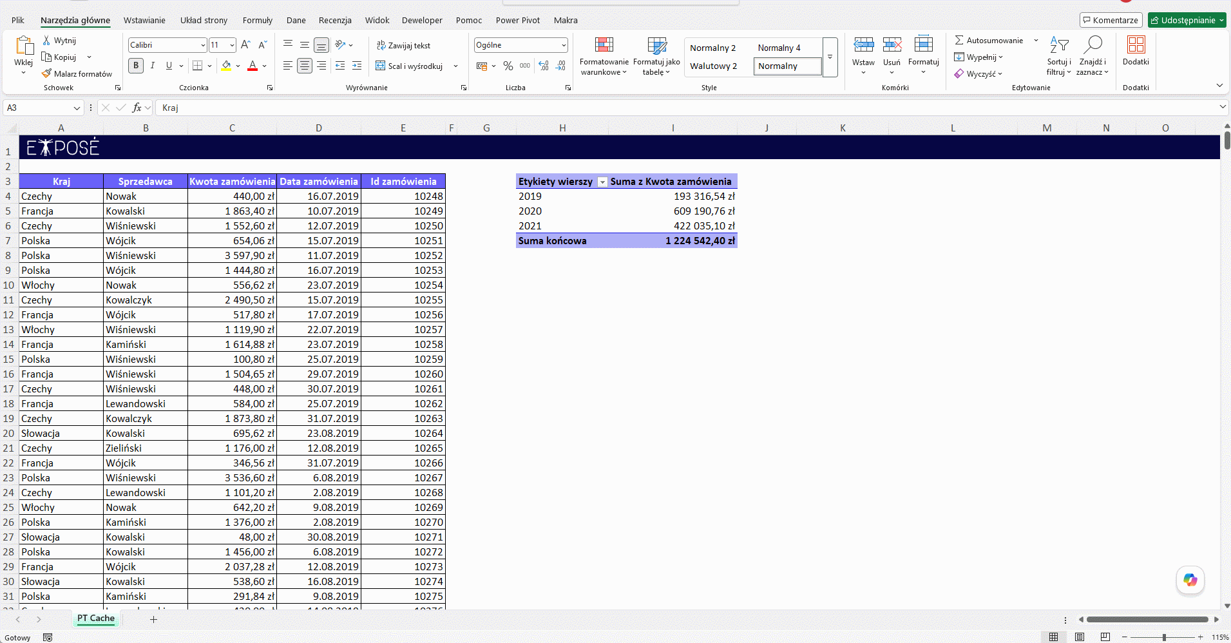Viewport: 1231px width, 643px height.
Task: Switch to the Formuły ribbon tab
Action: click(258, 20)
